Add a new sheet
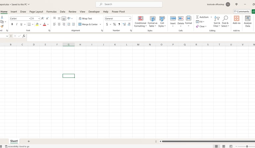The height and width of the screenshot is (148, 255). click(x=29, y=141)
